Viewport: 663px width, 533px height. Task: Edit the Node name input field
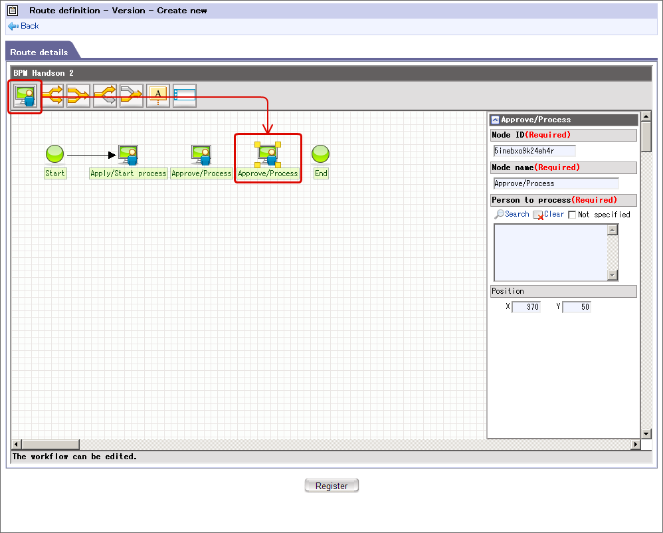coord(556,183)
